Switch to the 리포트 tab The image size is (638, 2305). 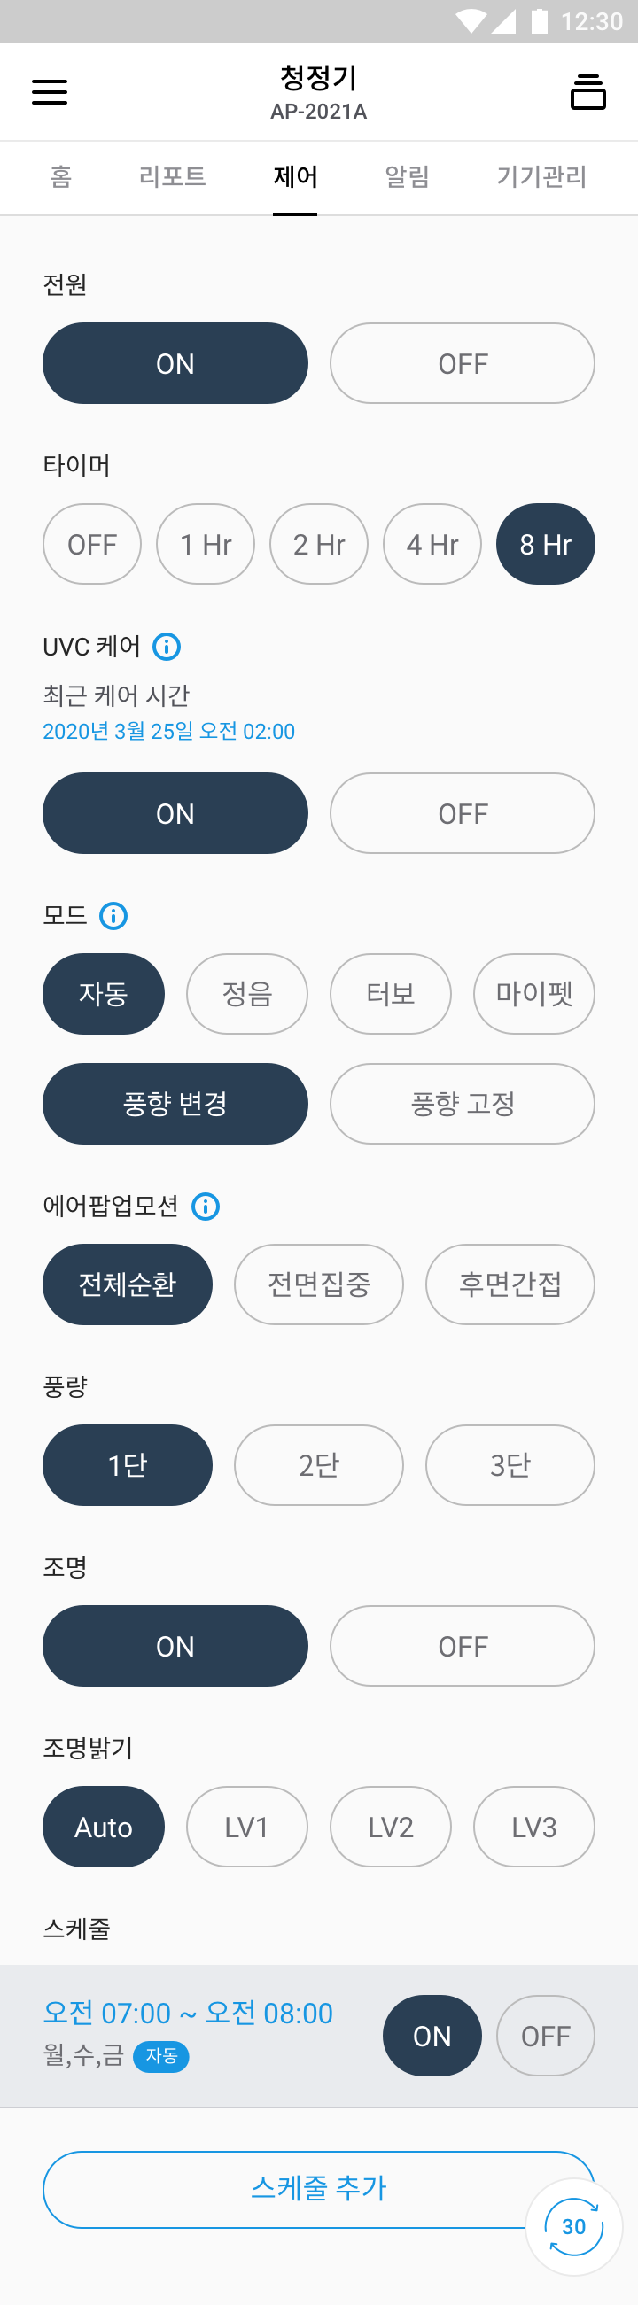pyautogui.click(x=173, y=177)
